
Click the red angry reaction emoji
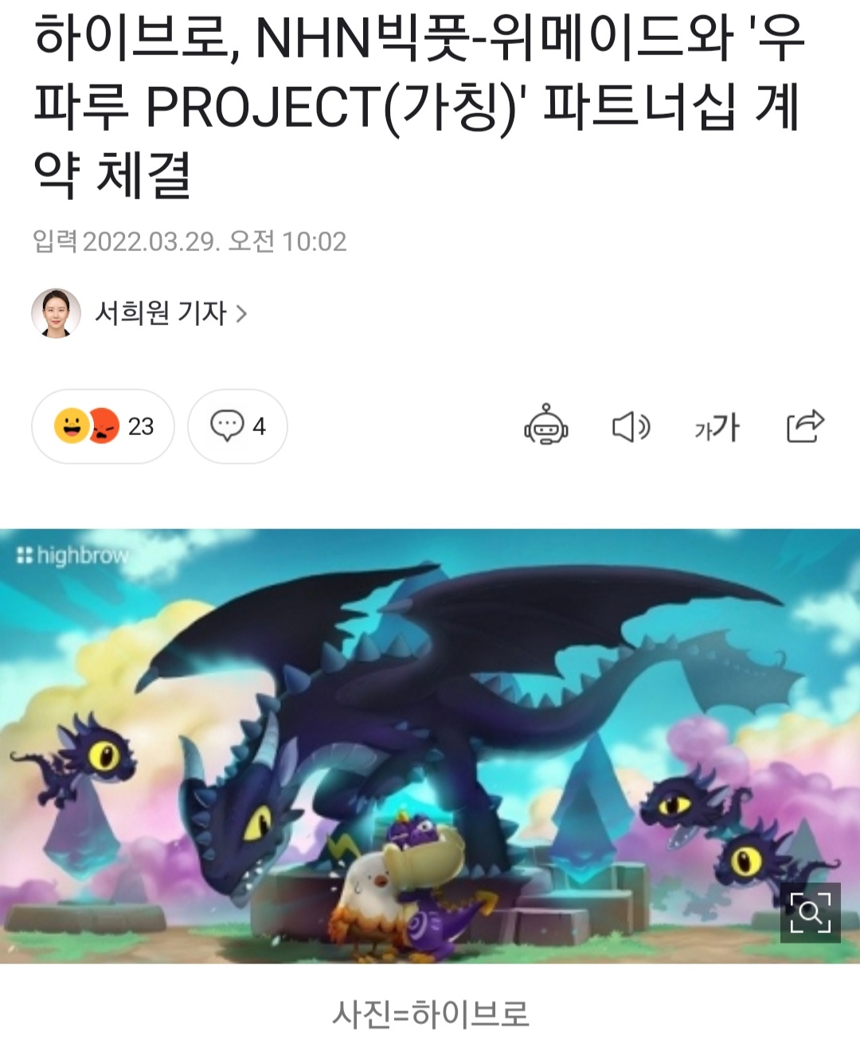tap(104, 426)
